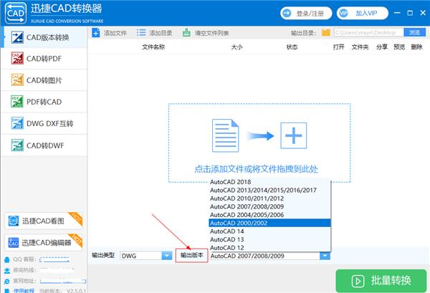430x293 pixels.
Task: Click the DWG DXF互转 icon
Action: (x=17, y=123)
